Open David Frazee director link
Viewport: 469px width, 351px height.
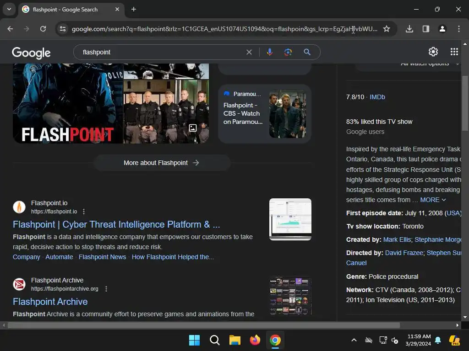pyautogui.click(x=404, y=253)
